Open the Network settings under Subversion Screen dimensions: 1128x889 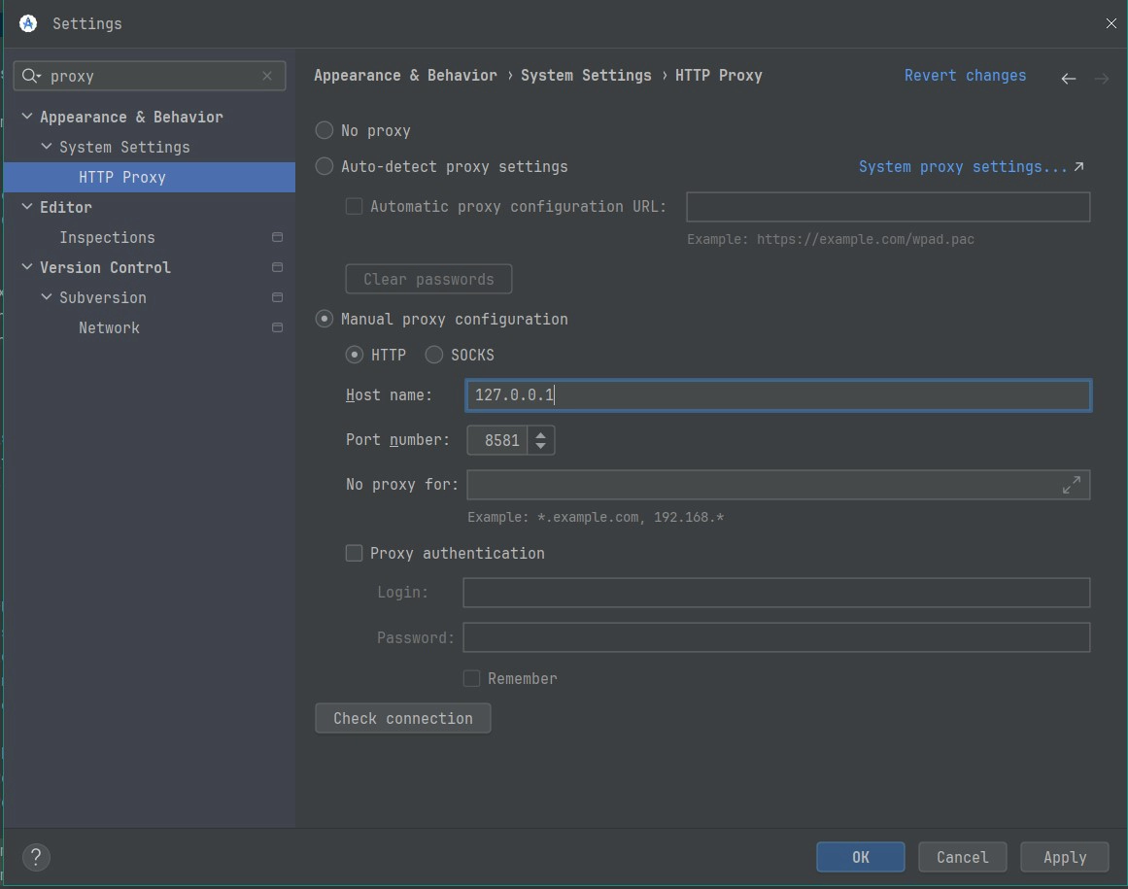(110, 328)
